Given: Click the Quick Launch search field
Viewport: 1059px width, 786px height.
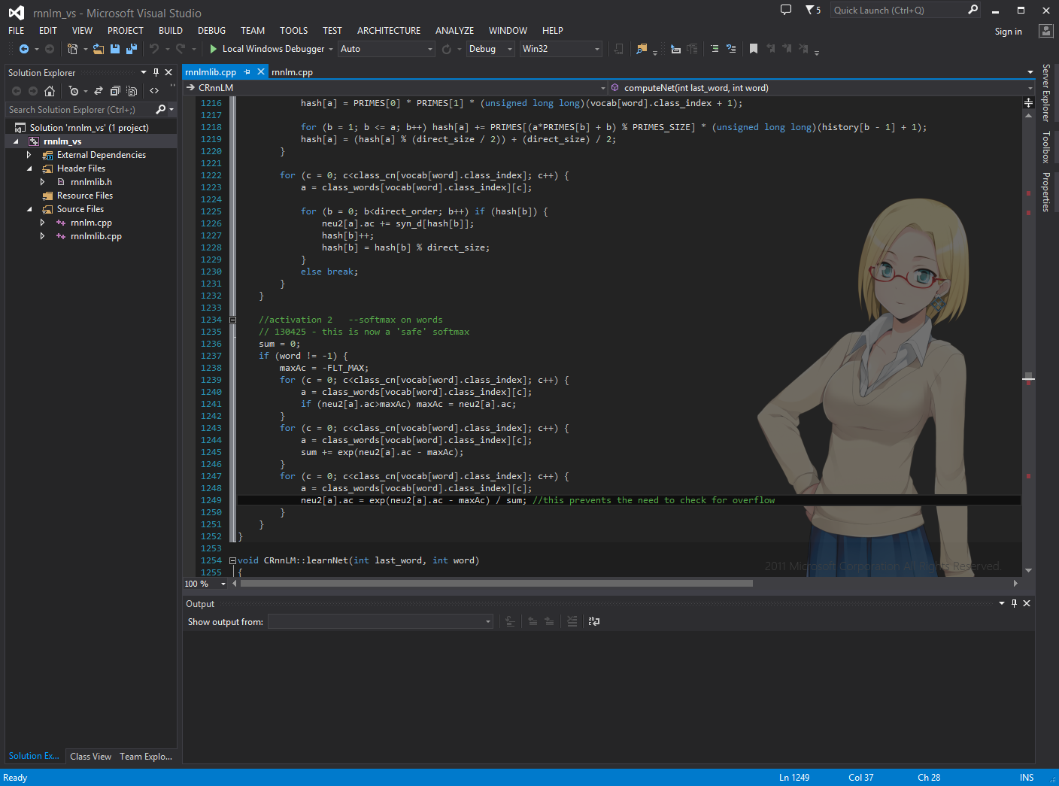Looking at the screenshot, I should coord(898,10).
